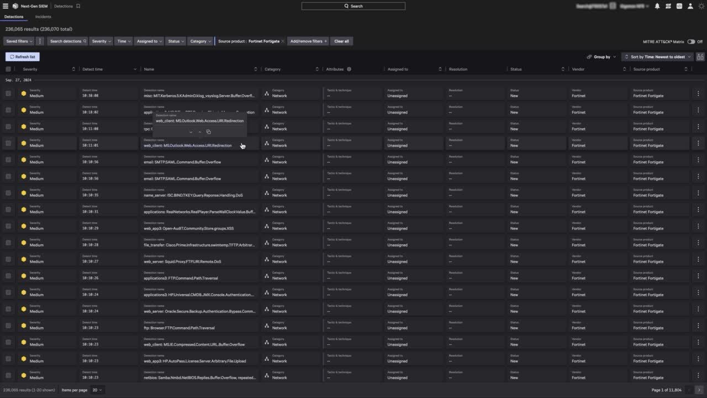
Task: Open the Assigned to filter dropdown
Action: tap(149, 41)
